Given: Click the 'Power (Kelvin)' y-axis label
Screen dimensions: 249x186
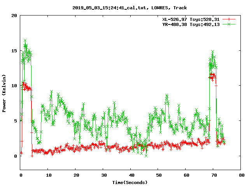Looking at the screenshot, I should click(x=4, y=93).
